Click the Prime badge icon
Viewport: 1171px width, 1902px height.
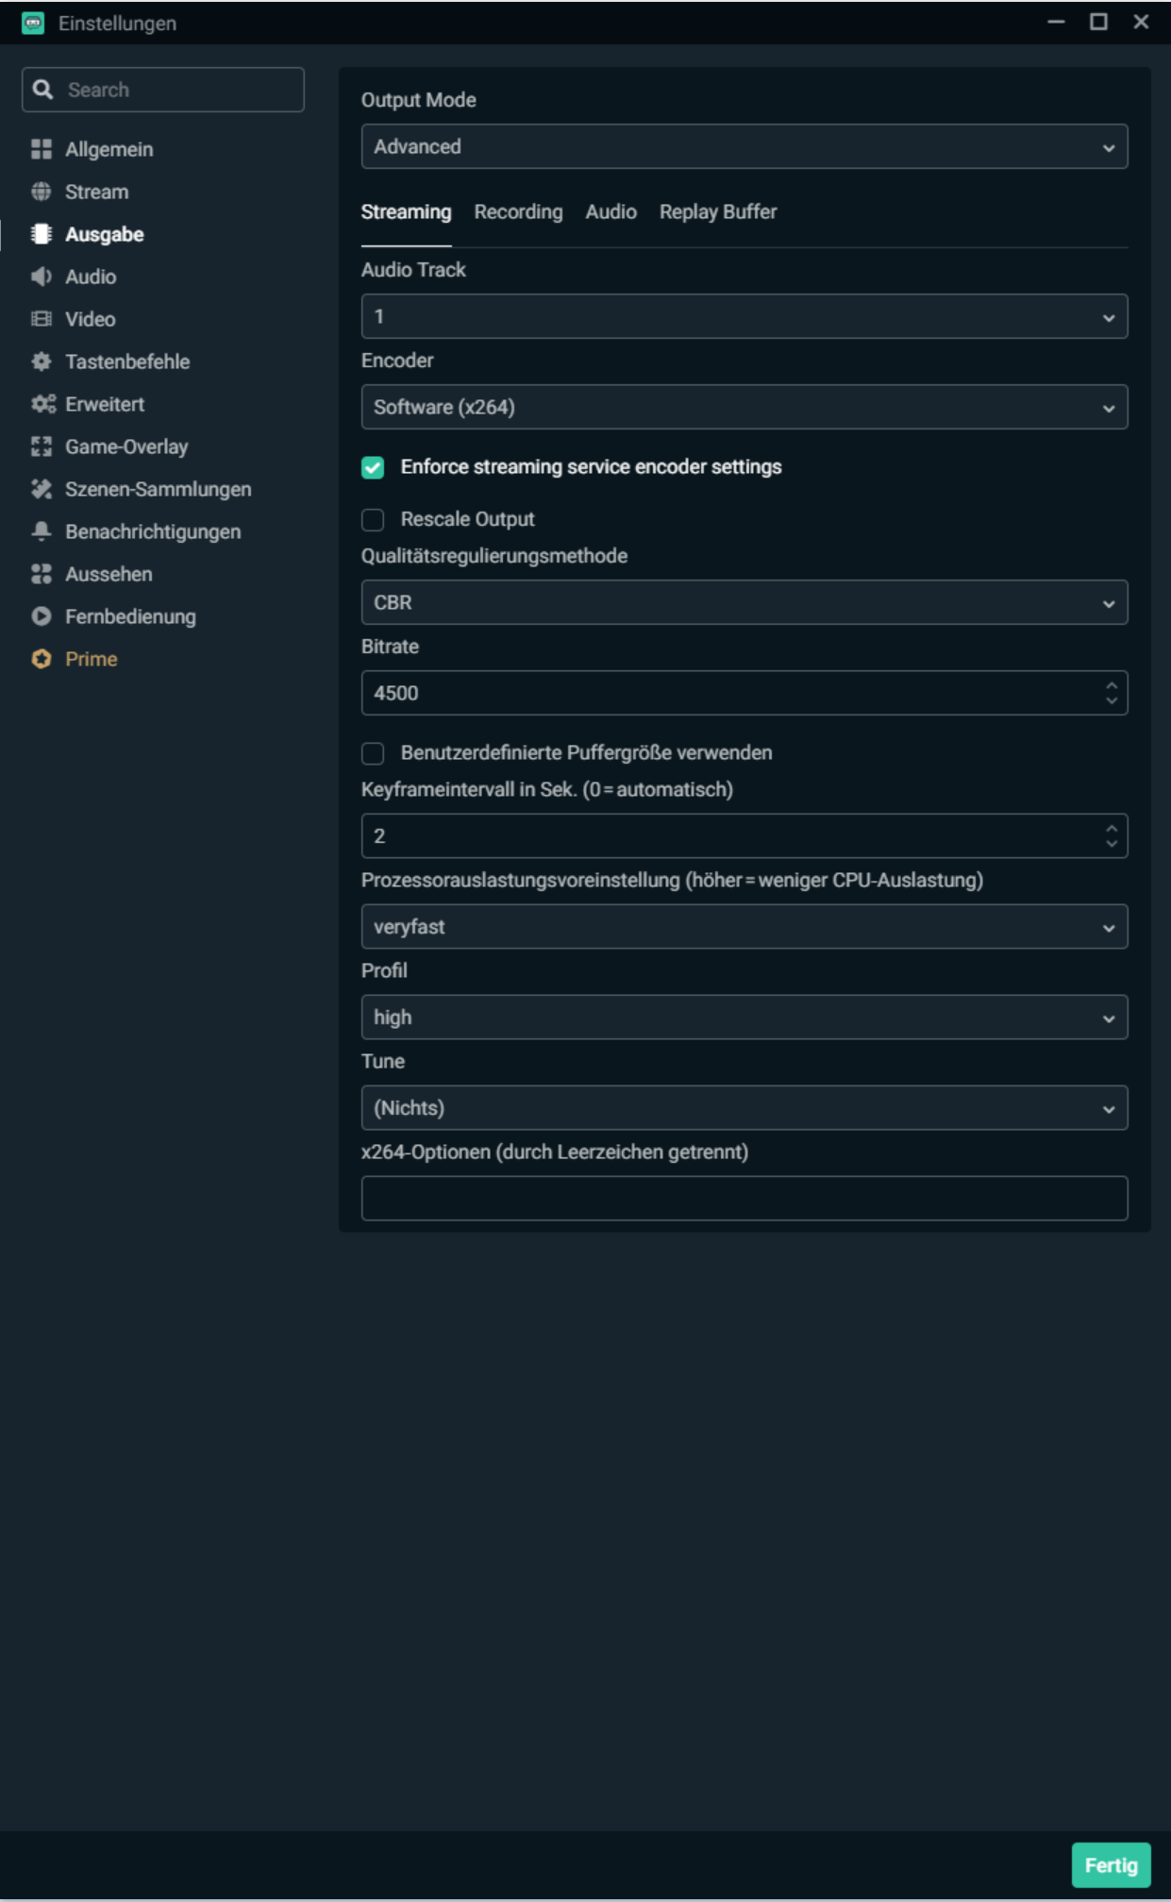[x=42, y=659]
